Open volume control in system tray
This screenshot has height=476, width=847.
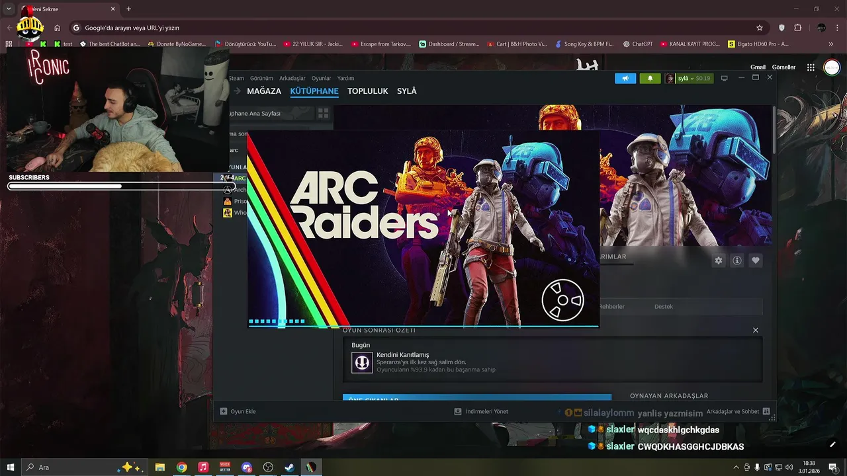[x=787, y=467]
